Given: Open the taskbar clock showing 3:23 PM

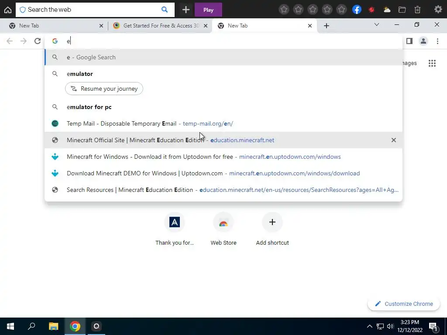Looking at the screenshot, I should click(409, 326).
